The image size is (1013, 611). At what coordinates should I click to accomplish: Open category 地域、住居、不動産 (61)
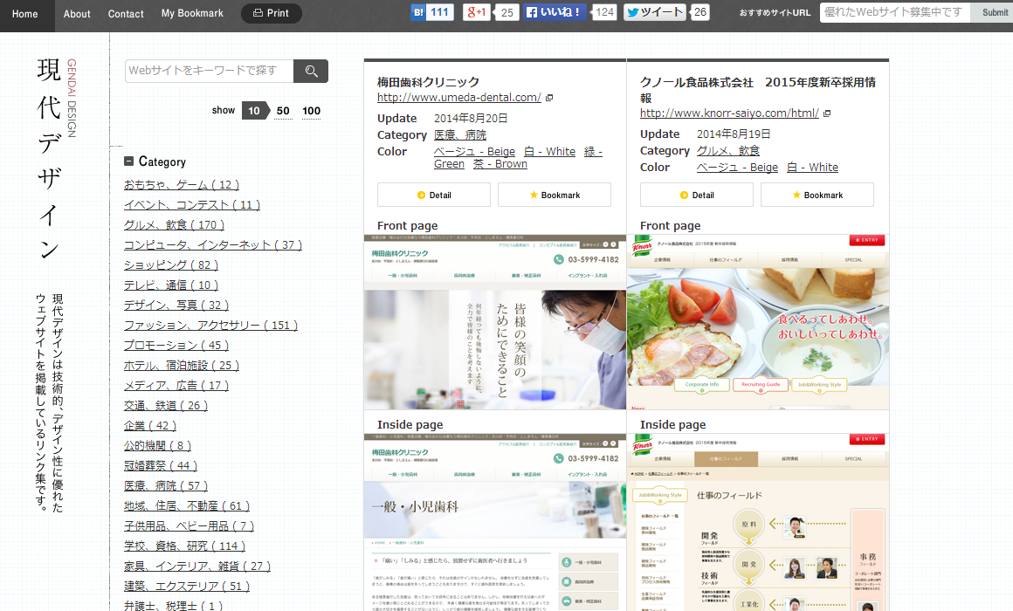point(187,505)
